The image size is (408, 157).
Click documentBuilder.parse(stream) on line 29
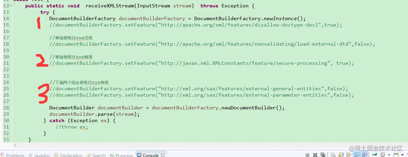click(x=94, y=114)
